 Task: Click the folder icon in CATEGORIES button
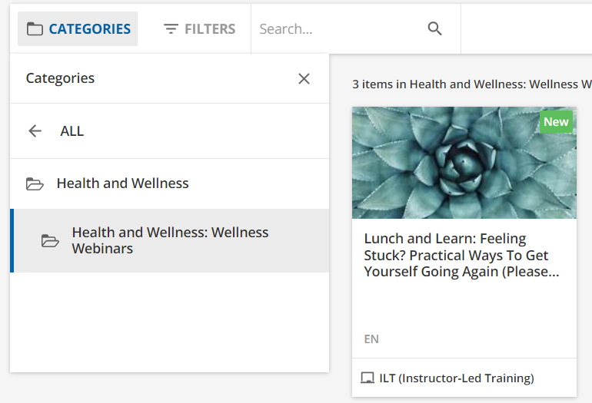click(35, 28)
